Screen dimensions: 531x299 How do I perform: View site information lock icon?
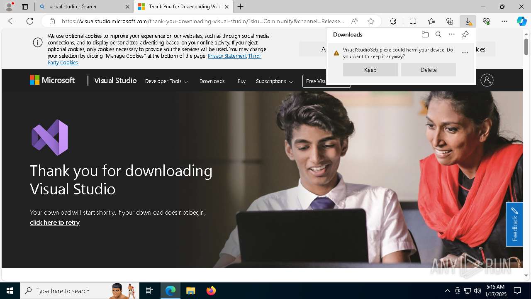click(52, 21)
